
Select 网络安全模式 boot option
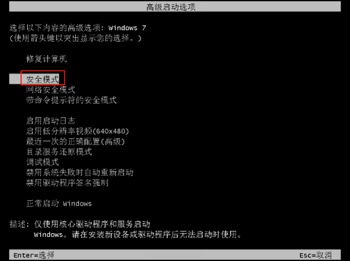[x=51, y=90]
